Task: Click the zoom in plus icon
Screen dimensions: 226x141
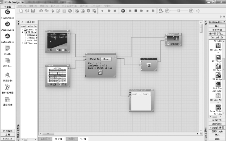Action: [191, 11]
